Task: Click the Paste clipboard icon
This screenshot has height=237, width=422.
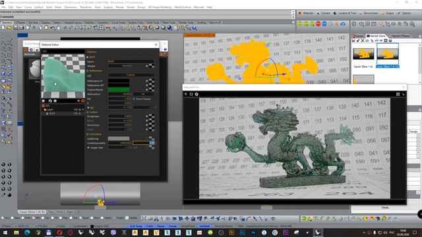Action: click(x=46, y=28)
